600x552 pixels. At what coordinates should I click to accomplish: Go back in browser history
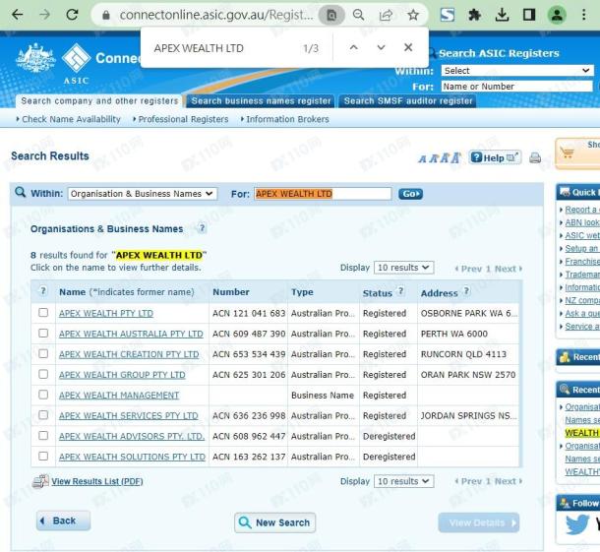pyautogui.click(x=18, y=15)
